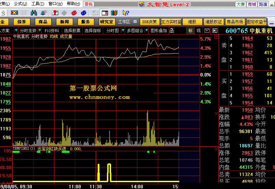Viewport: 275px width, 189px height.
Task: Click the 均线 legend label
Action: (54, 37)
